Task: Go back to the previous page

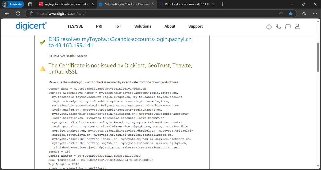Action: coord(7,13)
